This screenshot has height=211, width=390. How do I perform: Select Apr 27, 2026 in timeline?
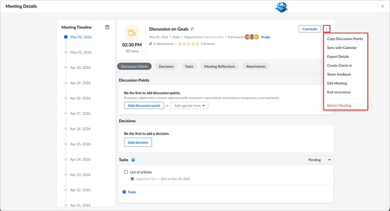80,114
